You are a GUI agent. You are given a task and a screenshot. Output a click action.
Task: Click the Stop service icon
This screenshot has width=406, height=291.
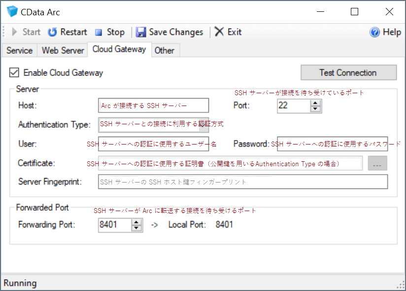coord(99,33)
